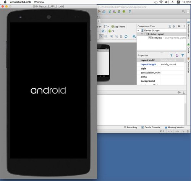Open the Gradle Console tab

pos(151,128)
